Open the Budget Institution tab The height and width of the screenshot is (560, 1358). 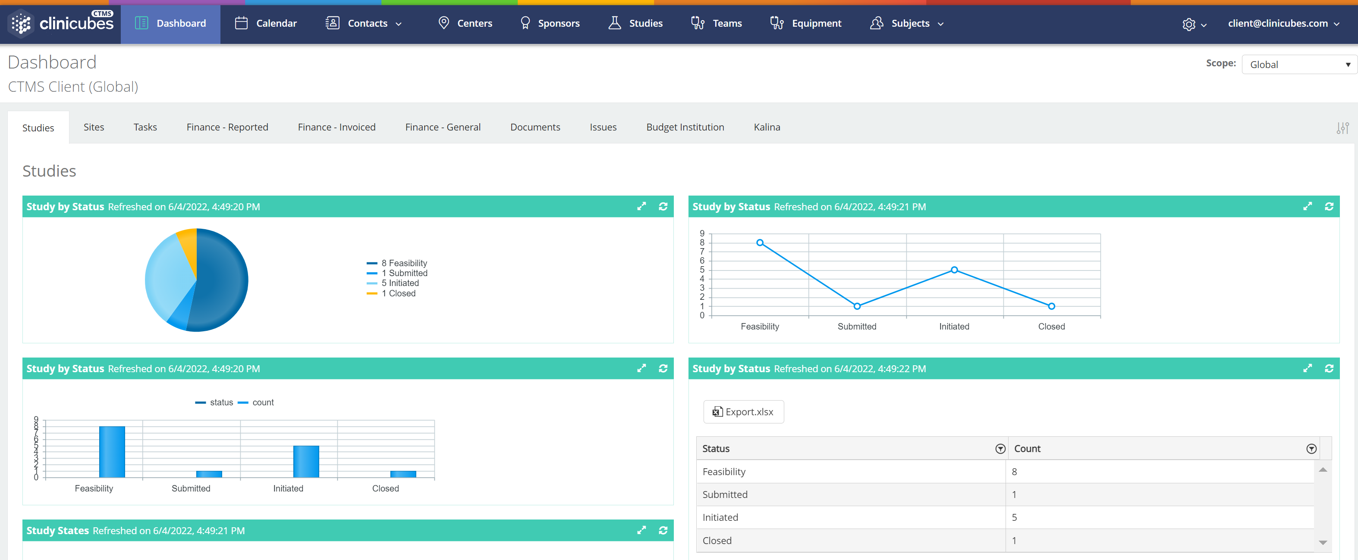coord(685,127)
